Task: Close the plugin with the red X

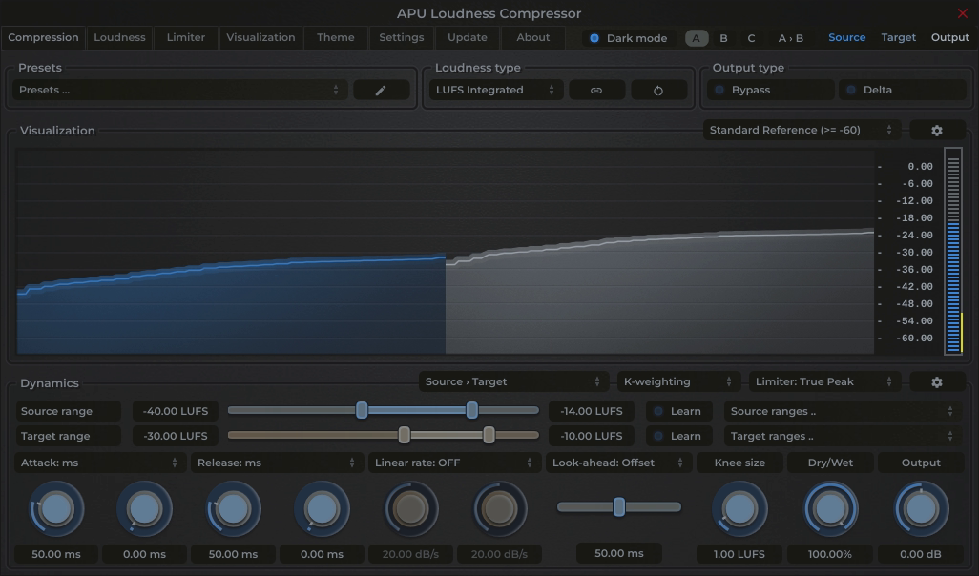Action: coord(962,13)
